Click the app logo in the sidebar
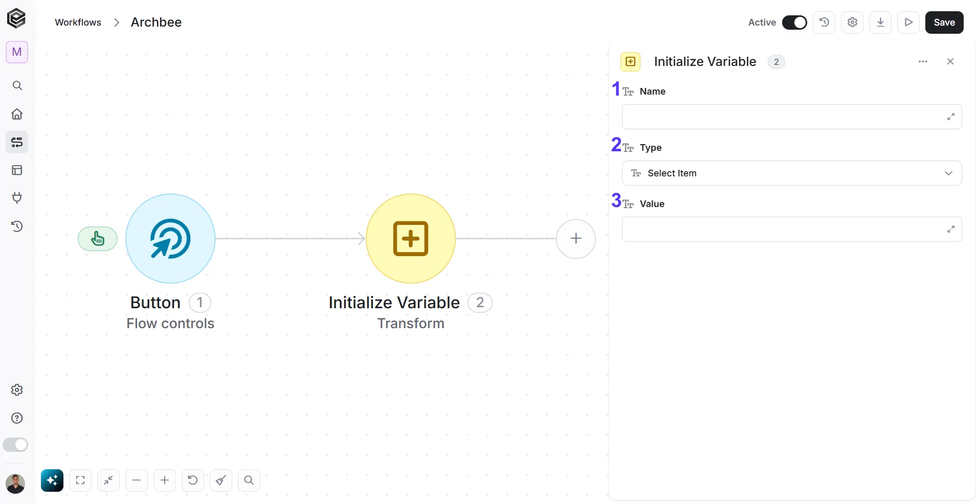The image size is (978, 504). click(x=16, y=18)
